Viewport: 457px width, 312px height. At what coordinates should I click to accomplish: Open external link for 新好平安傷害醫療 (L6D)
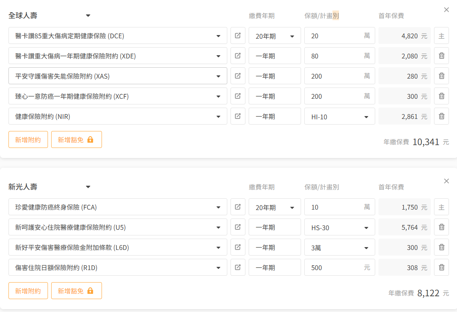pos(238,247)
